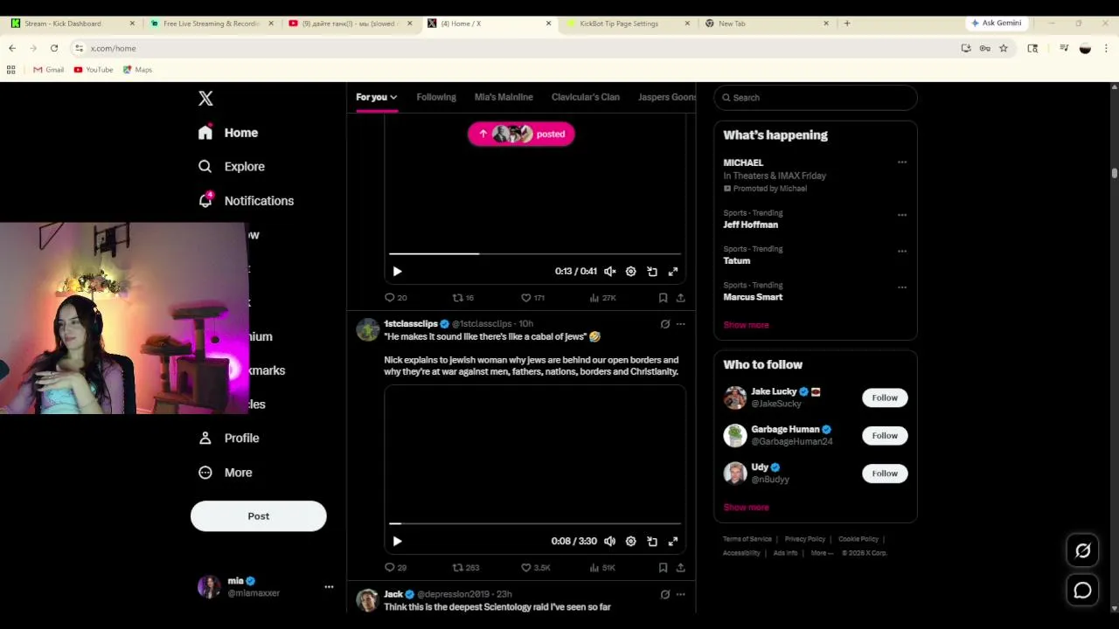Open floating Messages chat button
The width and height of the screenshot is (1119, 629).
[1083, 591]
